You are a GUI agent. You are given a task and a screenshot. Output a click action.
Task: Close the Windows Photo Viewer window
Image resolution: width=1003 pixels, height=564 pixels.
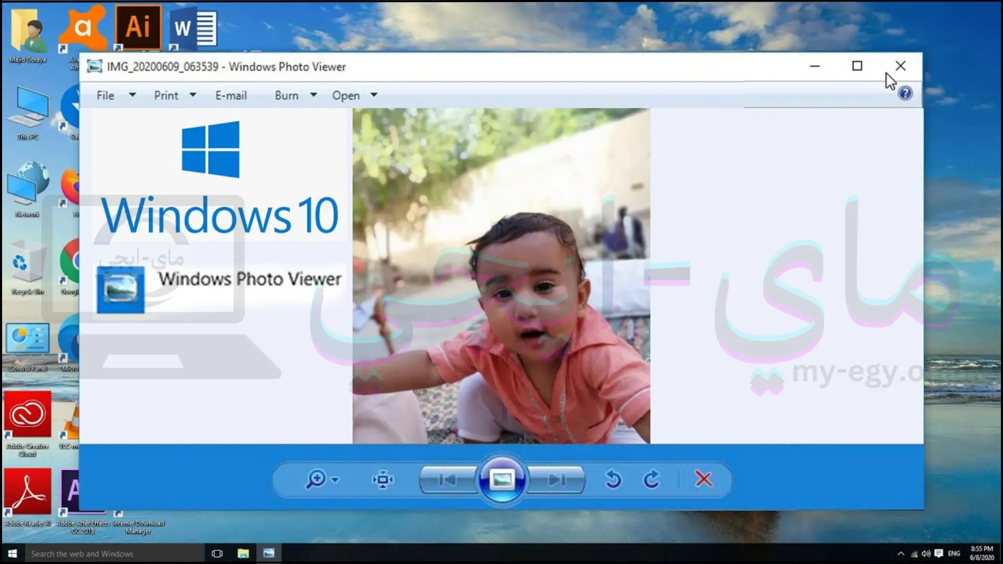click(x=901, y=66)
